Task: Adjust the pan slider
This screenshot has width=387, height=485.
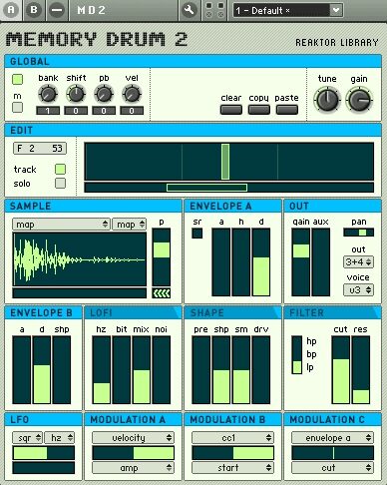Action: (359, 233)
